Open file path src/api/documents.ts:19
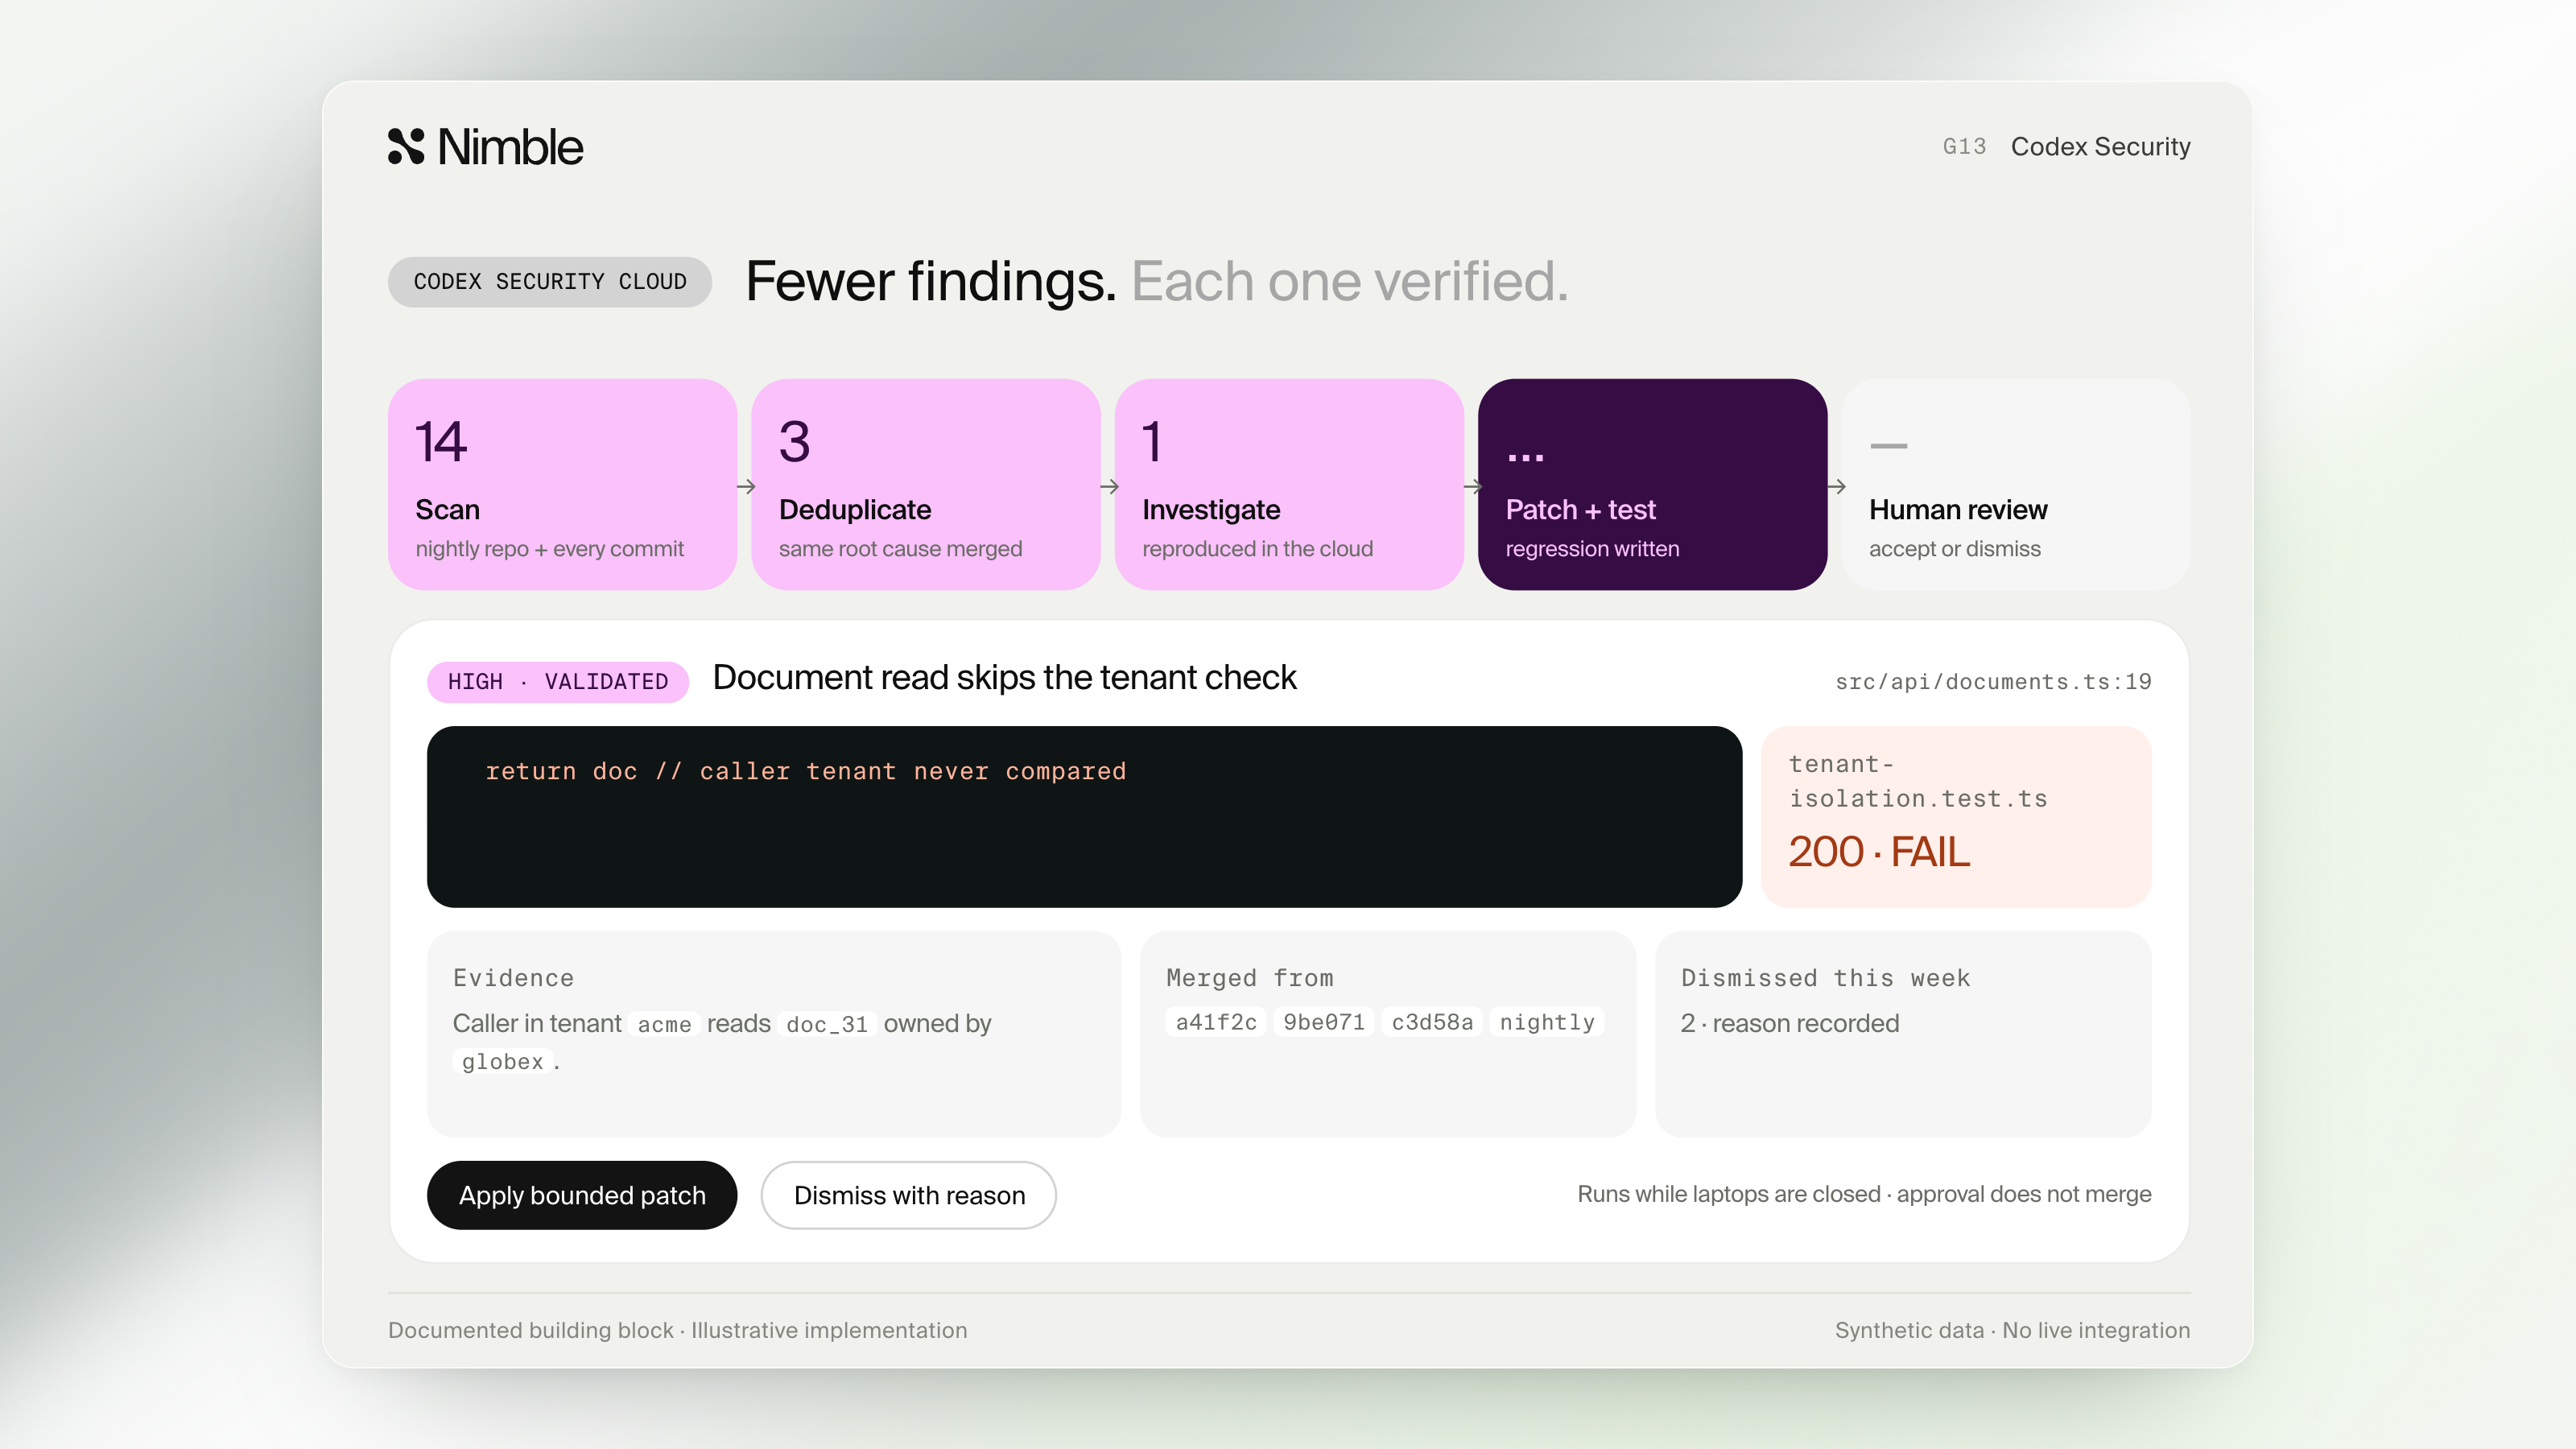 coord(1993,682)
